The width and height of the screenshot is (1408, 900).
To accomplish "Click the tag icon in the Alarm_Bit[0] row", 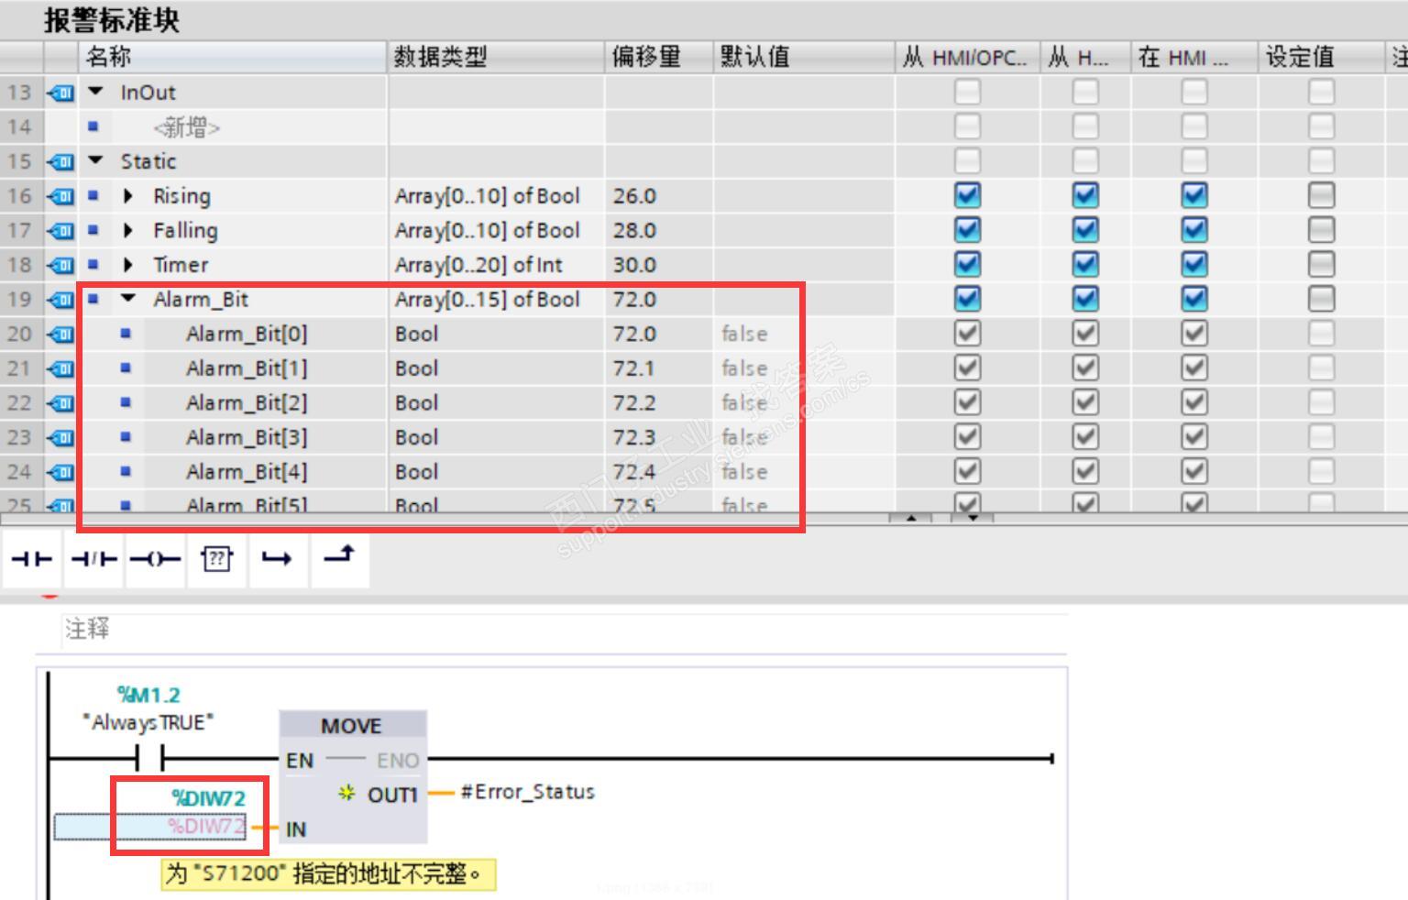I will [x=60, y=334].
